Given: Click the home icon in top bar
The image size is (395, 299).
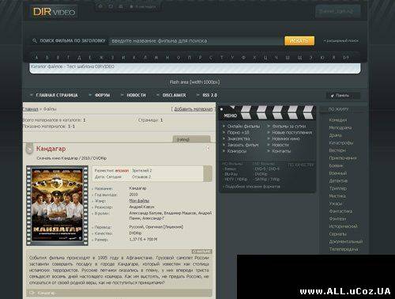Looking at the screenshot, I should pos(100,6).
